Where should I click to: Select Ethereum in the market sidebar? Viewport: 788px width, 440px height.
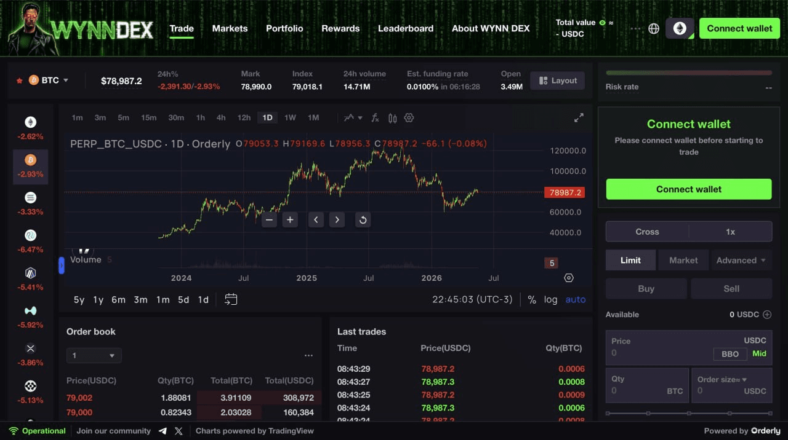coord(30,128)
